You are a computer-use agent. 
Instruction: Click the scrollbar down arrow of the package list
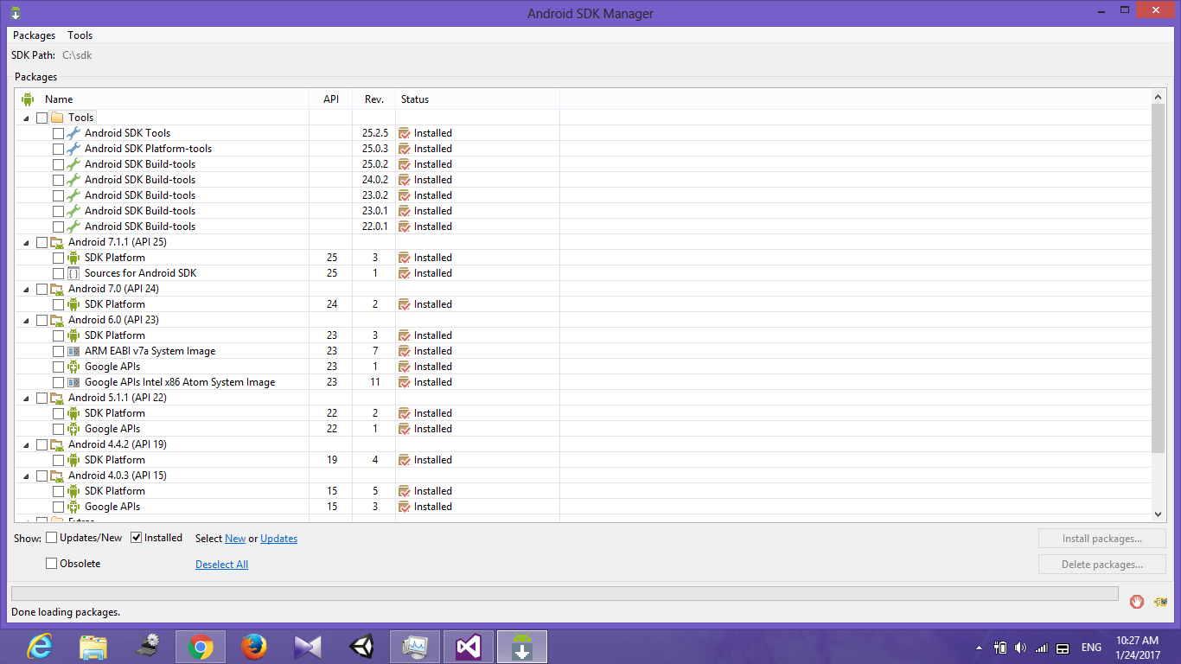[x=1159, y=514]
